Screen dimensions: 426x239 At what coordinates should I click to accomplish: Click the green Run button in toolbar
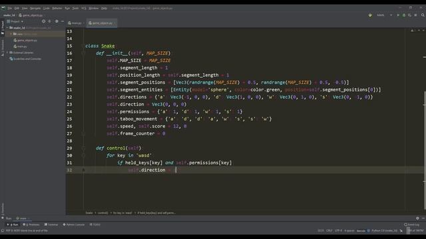click(x=398, y=15)
